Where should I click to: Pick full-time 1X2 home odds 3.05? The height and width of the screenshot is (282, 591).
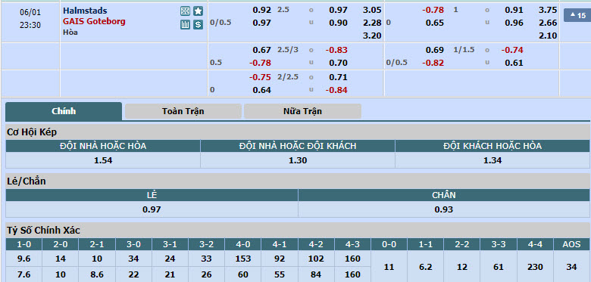[372, 10]
